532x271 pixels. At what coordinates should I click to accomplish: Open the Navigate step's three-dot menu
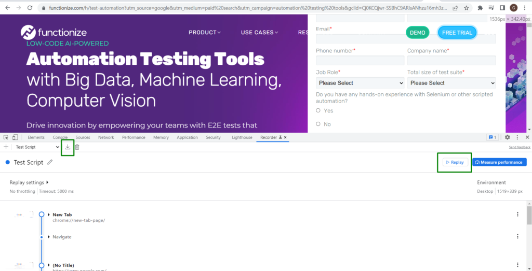click(517, 236)
